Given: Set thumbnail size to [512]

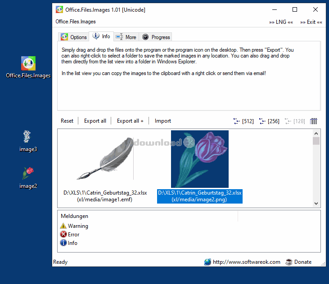Looking at the screenshot, I should (x=243, y=121).
